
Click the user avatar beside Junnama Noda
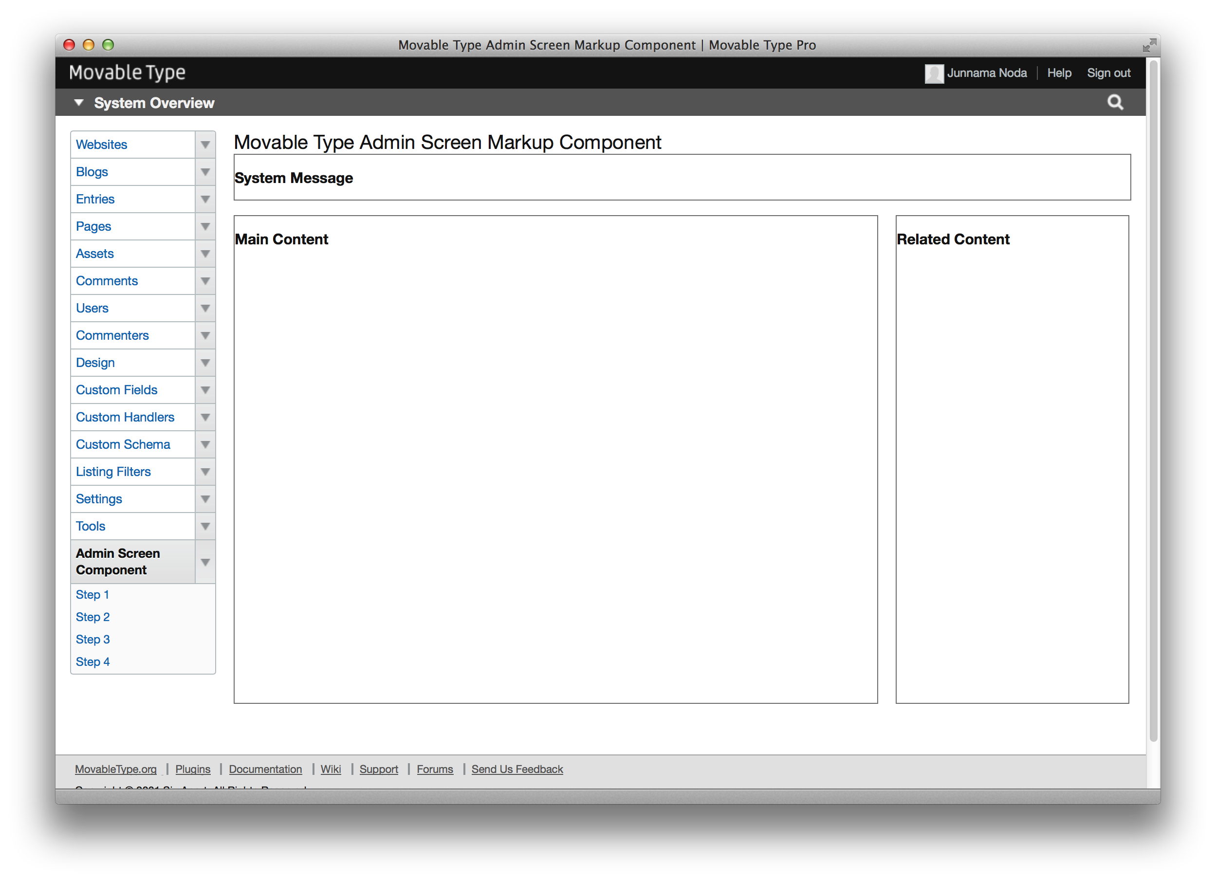tap(934, 73)
